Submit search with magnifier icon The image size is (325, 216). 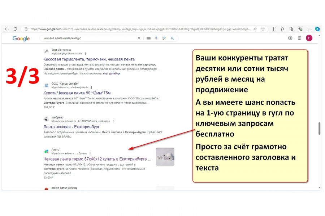click(x=173, y=38)
